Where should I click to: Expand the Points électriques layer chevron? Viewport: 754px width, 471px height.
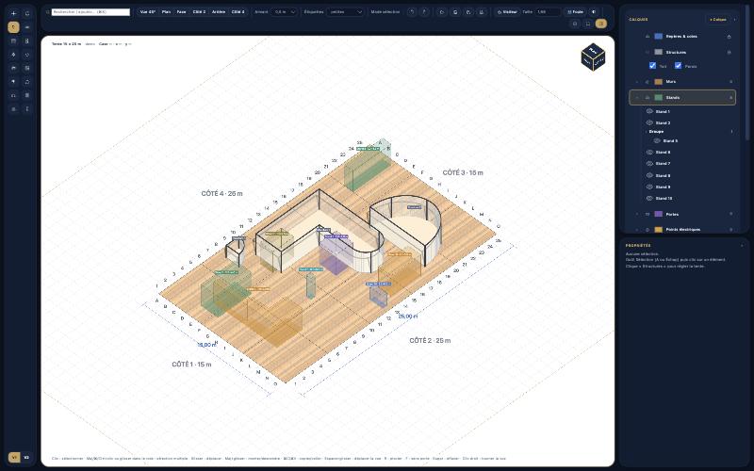[x=637, y=230]
